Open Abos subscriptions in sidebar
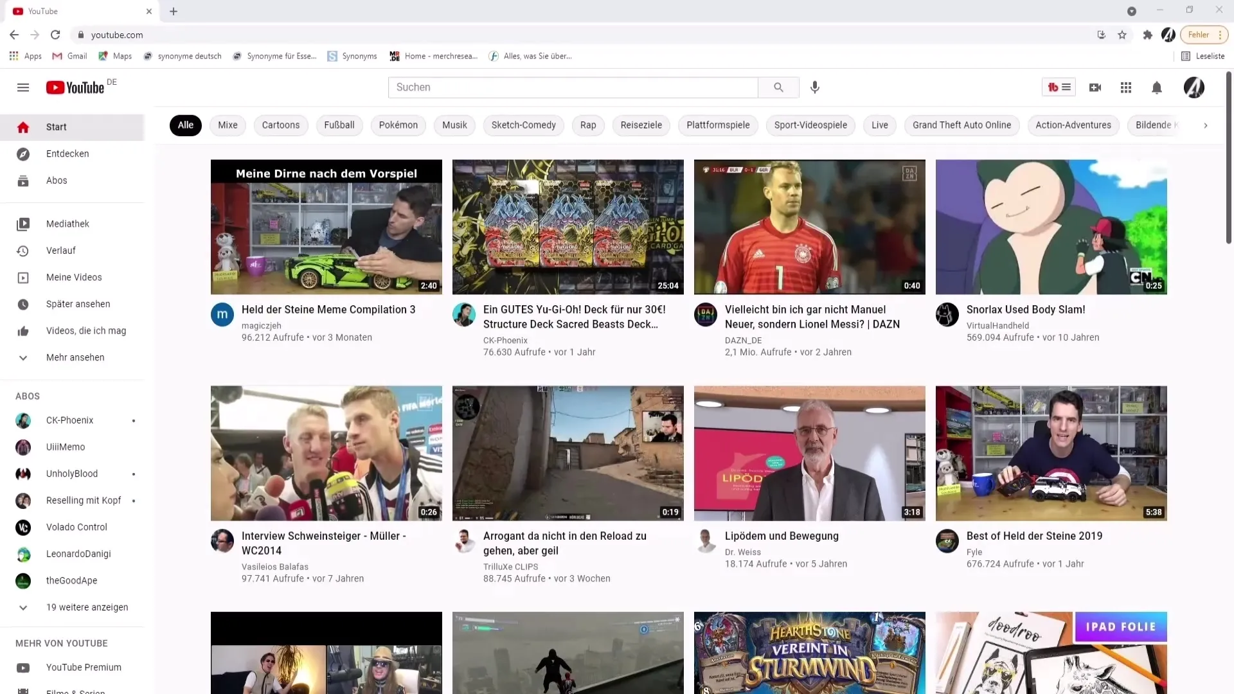1234x694 pixels. [72, 181]
